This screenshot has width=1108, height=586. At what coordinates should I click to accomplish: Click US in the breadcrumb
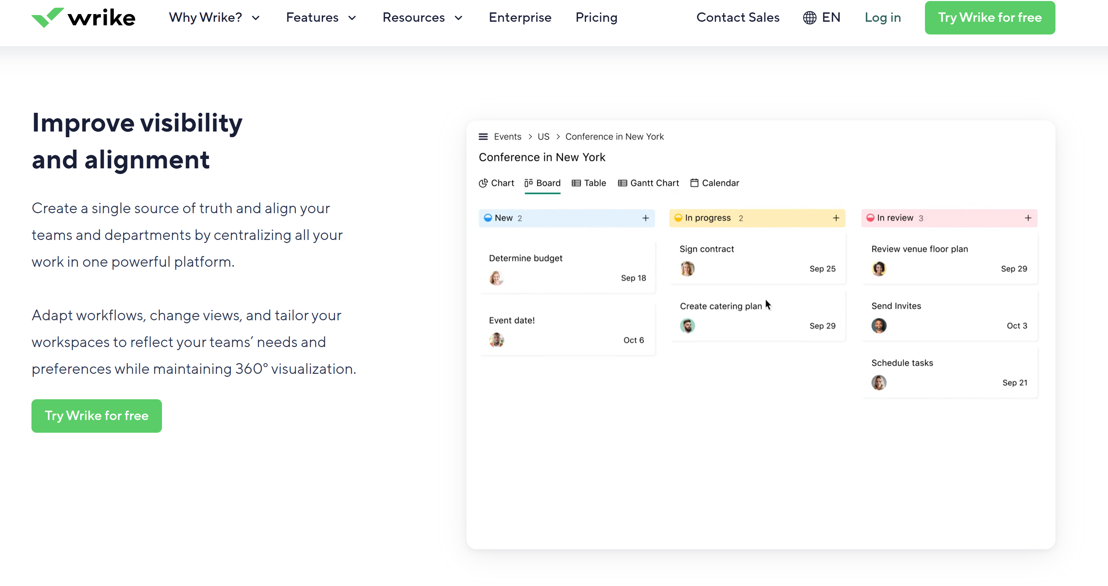pos(543,137)
